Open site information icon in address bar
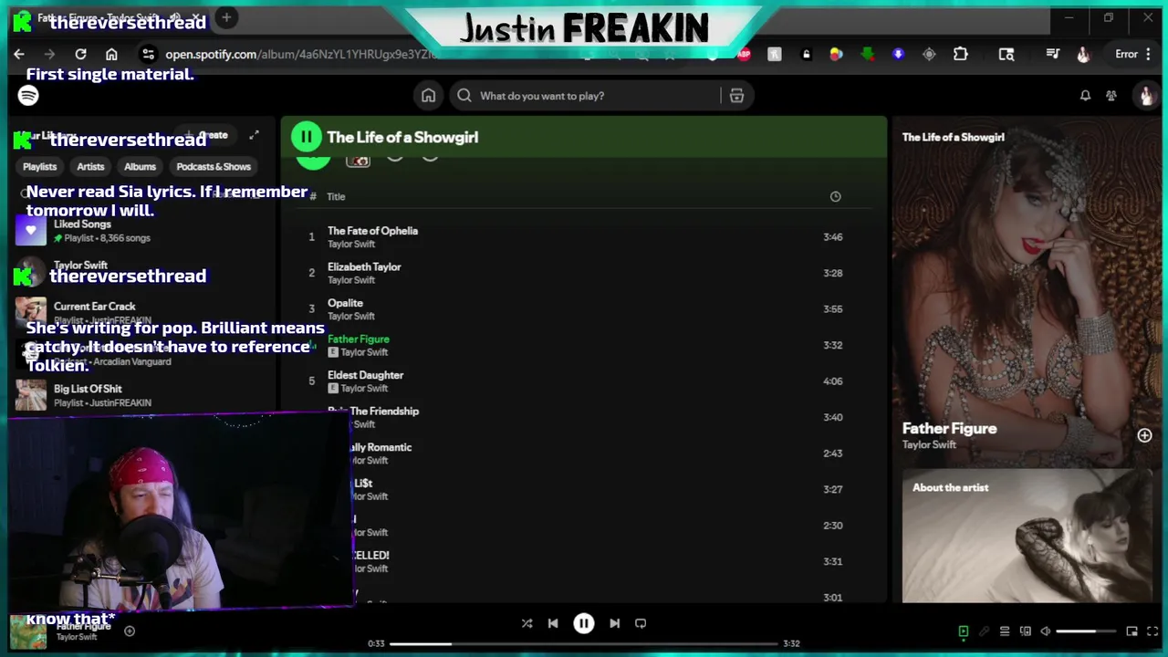Viewport: 1168px width, 657px height. pyautogui.click(x=148, y=54)
